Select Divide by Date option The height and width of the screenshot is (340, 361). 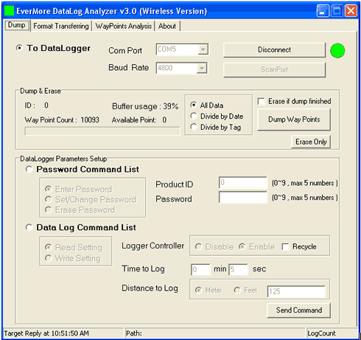coord(194,116)
